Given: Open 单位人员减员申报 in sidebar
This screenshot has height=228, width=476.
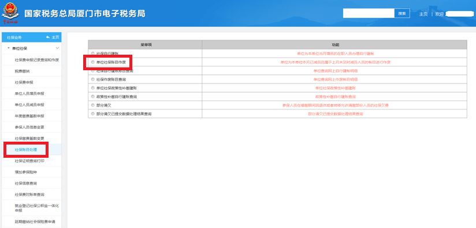Looking at the screenshot, I should coord(29,105).
